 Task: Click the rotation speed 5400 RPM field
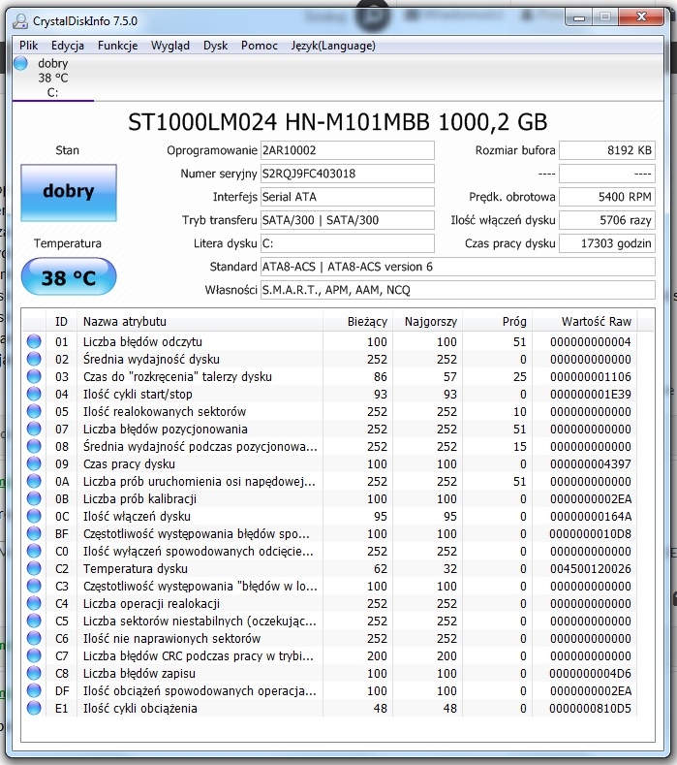coord(607,197)
